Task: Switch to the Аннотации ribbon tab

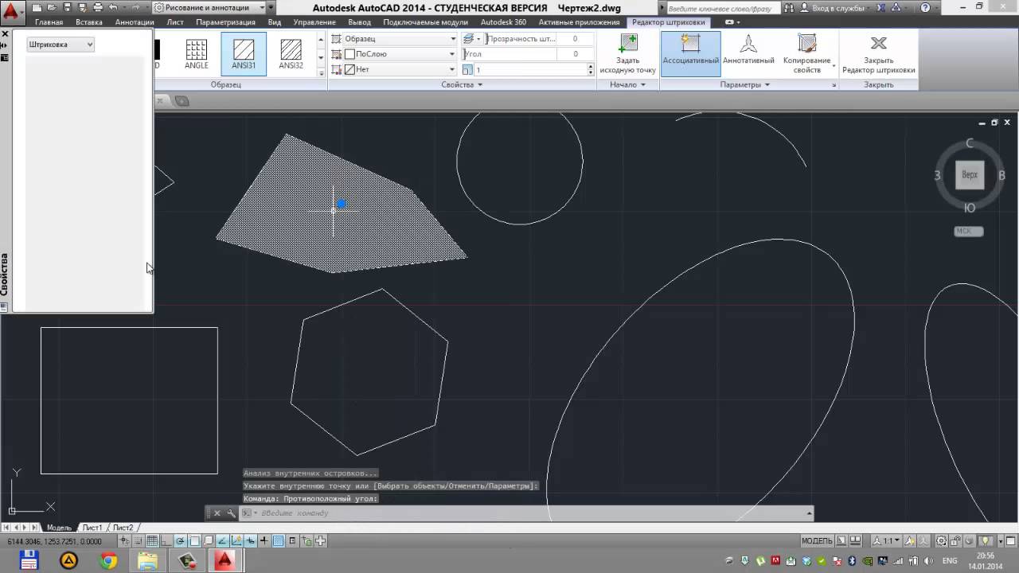Action: coord(135,22)
